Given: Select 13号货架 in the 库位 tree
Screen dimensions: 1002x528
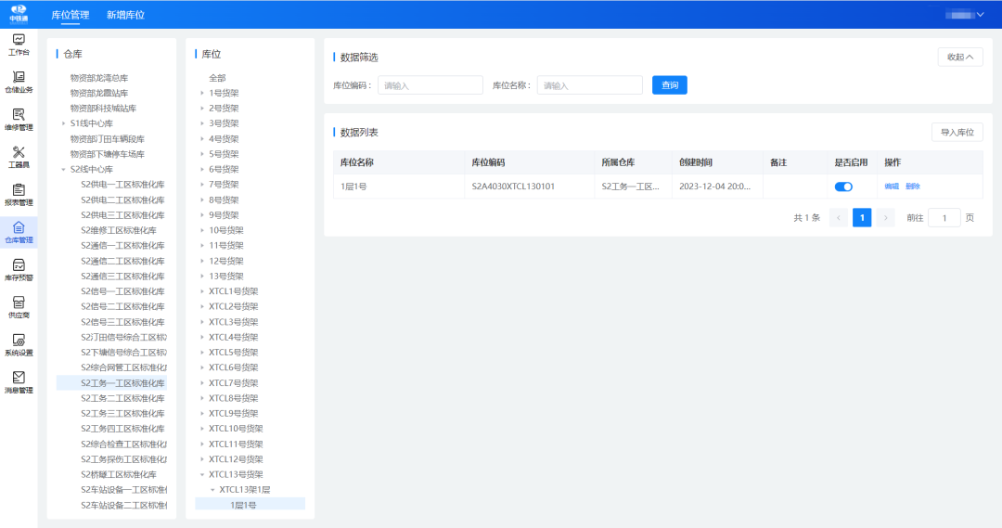Looking at the screenshot, I should (x=226, y=277).
